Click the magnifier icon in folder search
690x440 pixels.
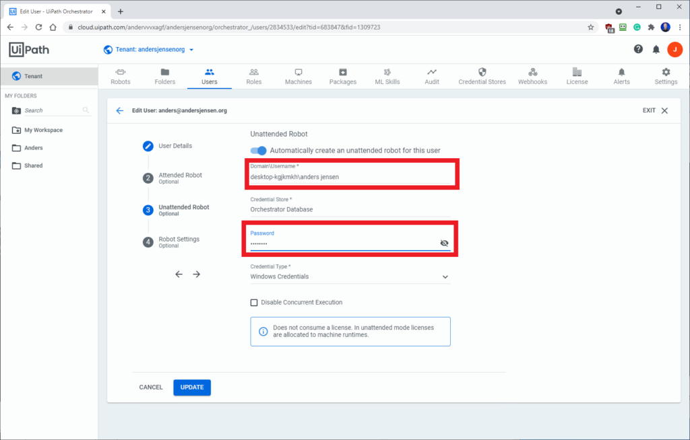tap(86, 110)
